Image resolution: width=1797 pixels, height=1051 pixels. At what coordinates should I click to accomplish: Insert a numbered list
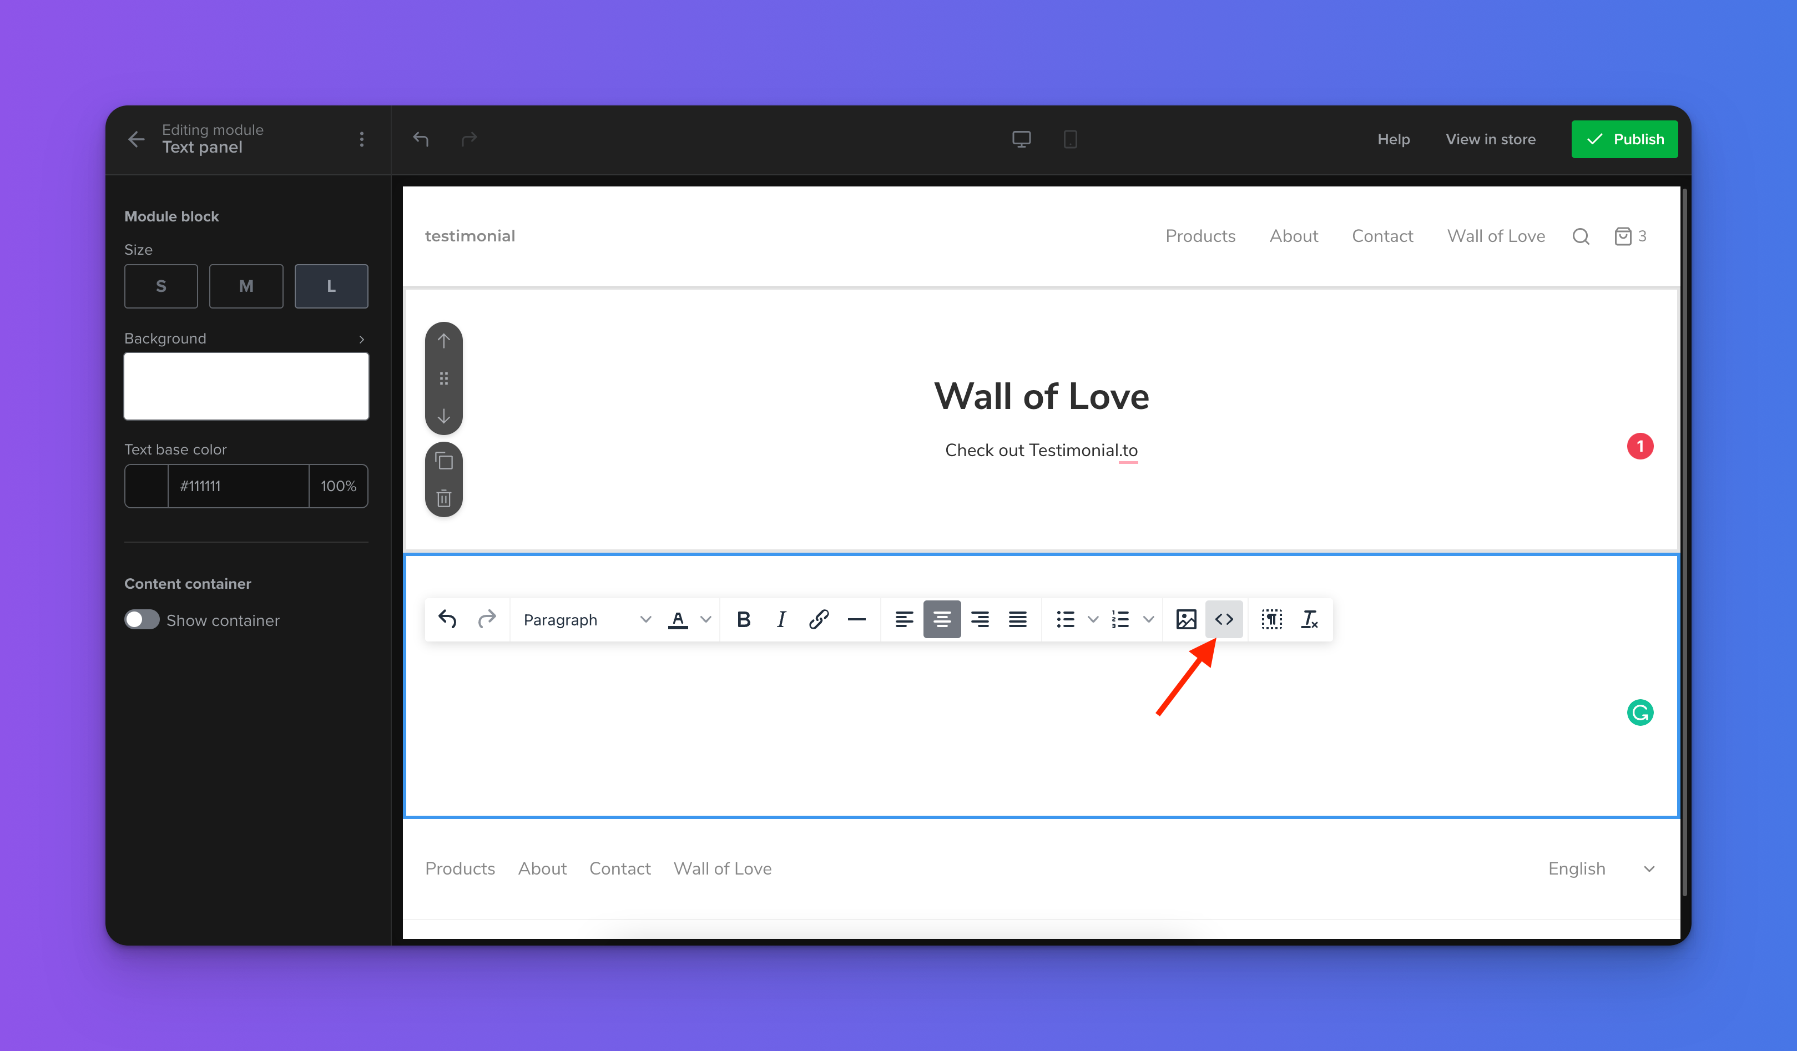(1120, 620)
